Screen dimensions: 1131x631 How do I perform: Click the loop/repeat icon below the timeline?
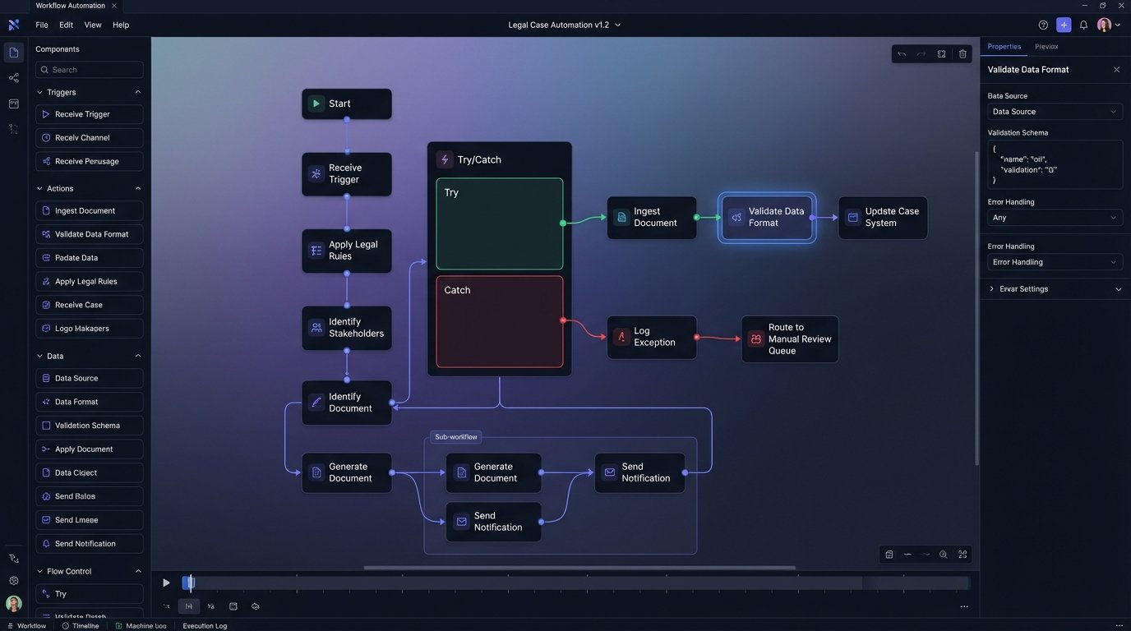tap(255, 606)
